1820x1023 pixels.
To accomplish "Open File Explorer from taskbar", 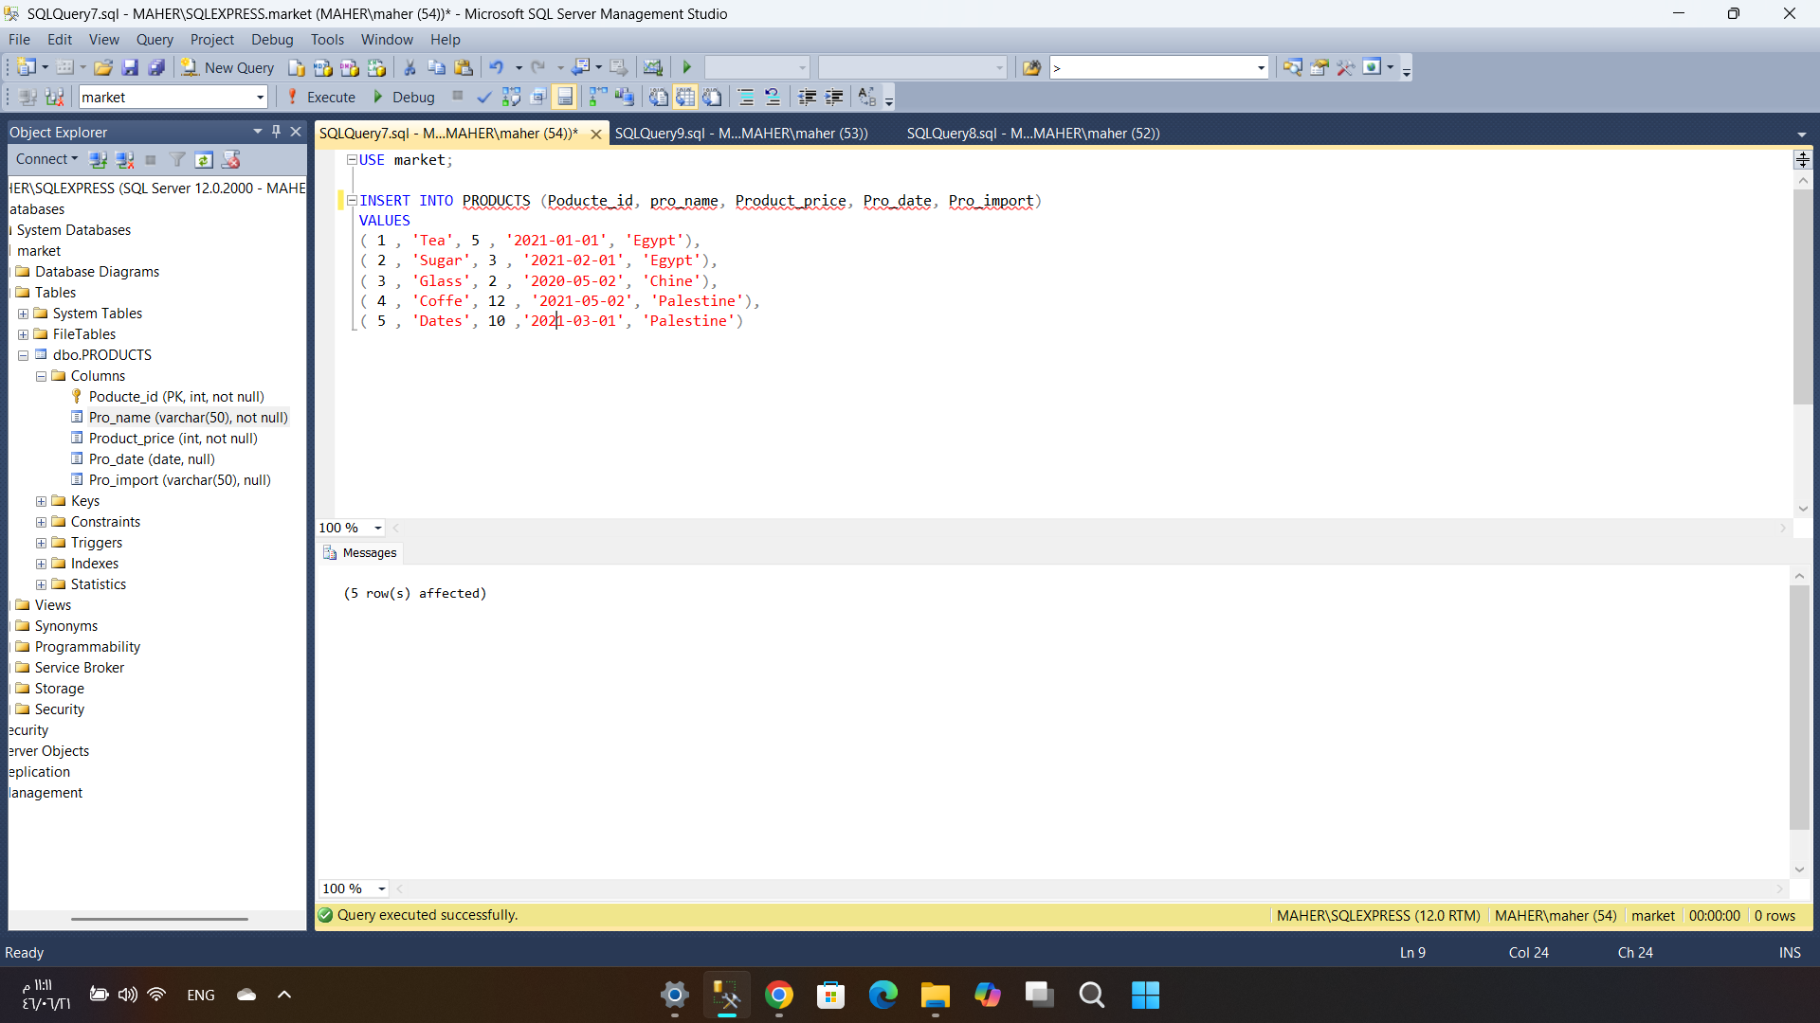I will pos(935,995).
